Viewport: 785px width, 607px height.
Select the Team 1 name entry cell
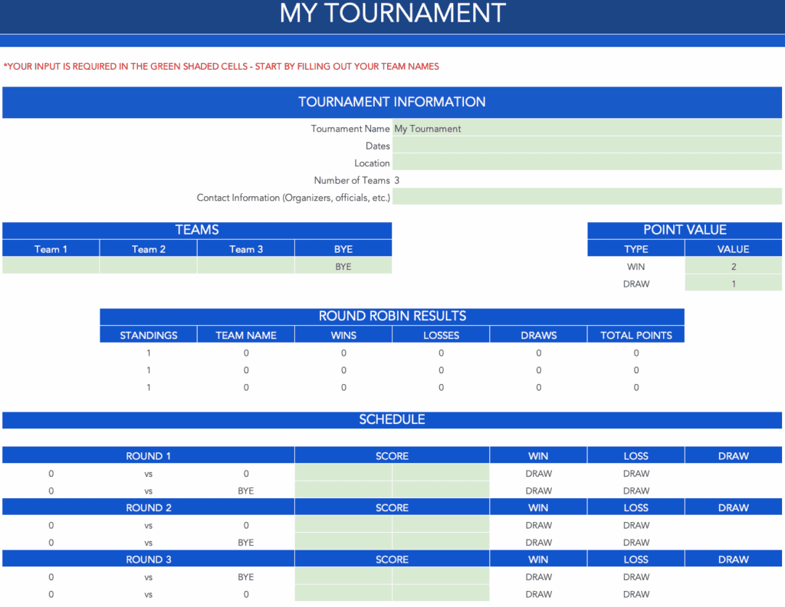pos(50,266)
